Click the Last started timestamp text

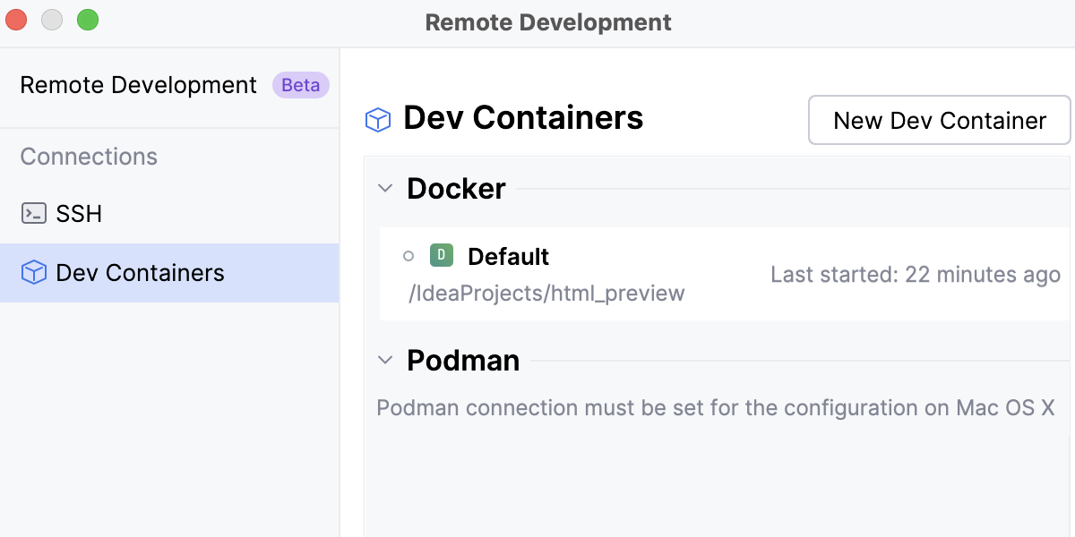click(915, 275)
